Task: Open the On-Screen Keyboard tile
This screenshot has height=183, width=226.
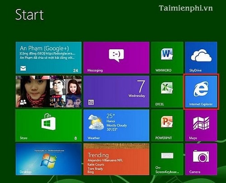Action: (x=167, y=160)
